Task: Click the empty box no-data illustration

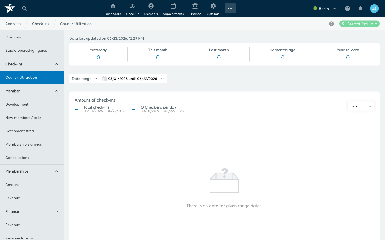Action: 224,181
